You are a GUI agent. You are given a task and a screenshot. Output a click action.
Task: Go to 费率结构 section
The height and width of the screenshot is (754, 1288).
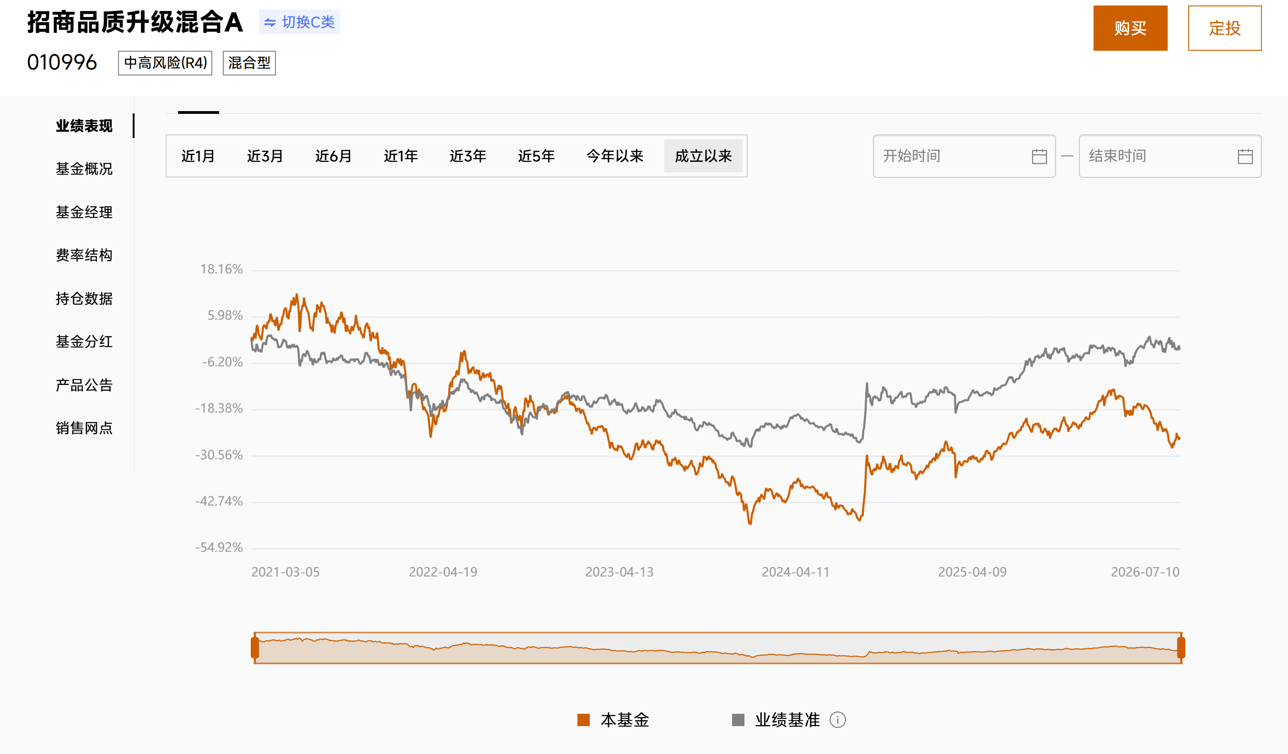pos(84,255)
